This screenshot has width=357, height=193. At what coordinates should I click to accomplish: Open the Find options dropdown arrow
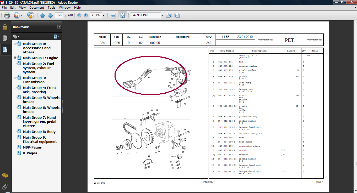[x=162, y=15]
